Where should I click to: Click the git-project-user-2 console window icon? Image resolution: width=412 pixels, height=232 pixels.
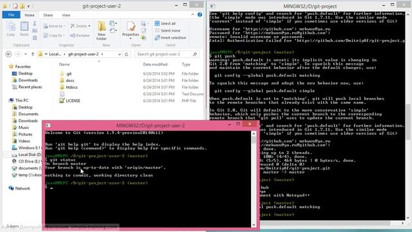pyautogui.click(x=48, y=126)
